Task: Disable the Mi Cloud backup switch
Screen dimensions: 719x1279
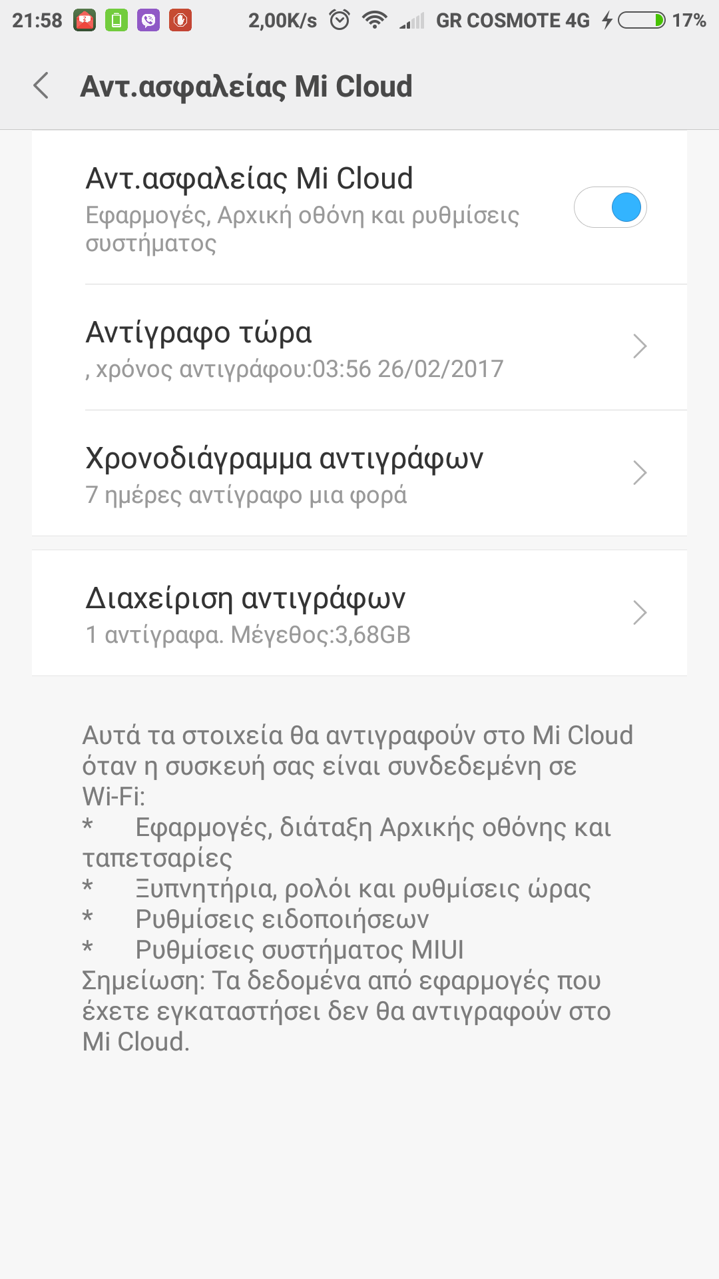Action: pos(610,207)
